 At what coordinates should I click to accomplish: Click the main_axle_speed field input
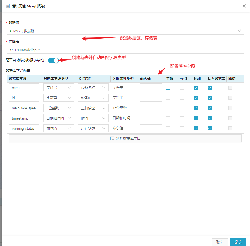24,108
